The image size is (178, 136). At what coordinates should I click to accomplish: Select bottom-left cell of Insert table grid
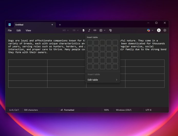click(90, 66)
